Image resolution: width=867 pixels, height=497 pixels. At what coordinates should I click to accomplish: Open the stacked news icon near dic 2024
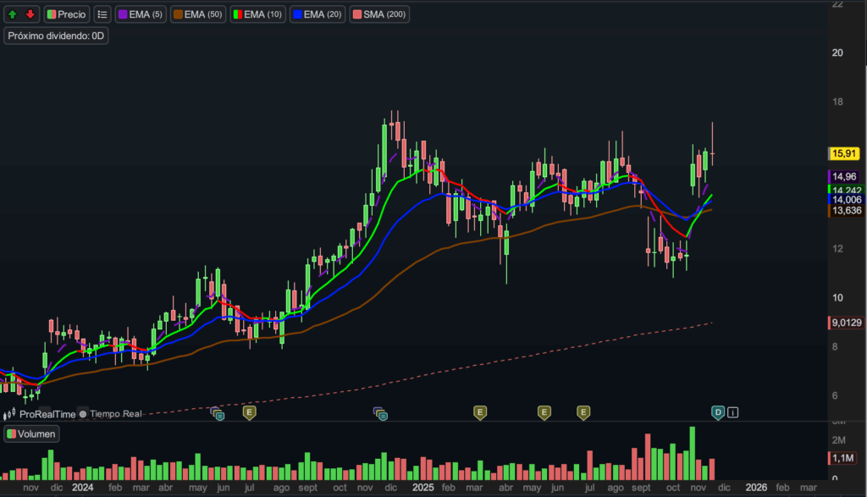[380, 413]
